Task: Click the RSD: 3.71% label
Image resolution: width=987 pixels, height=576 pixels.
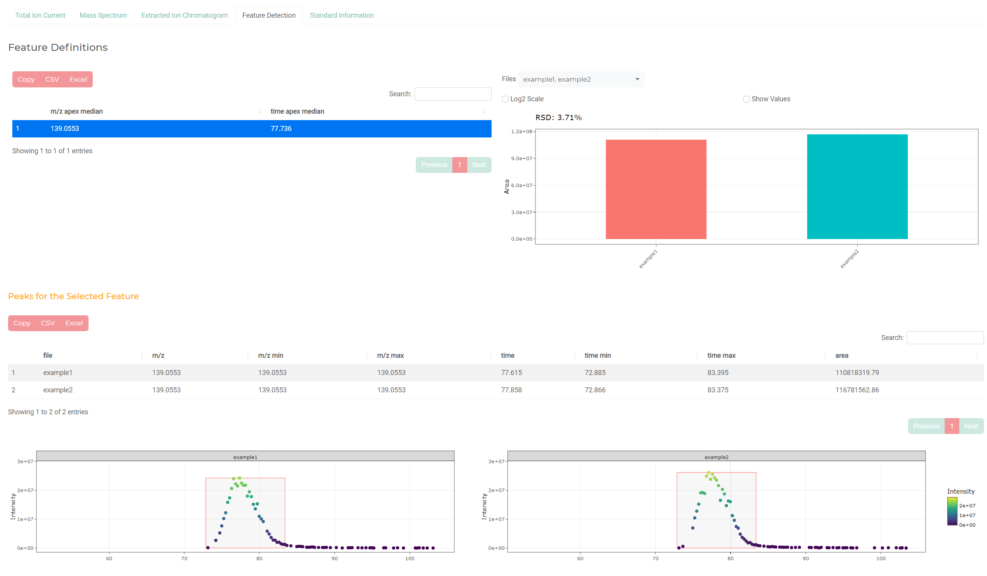Action: pyautogui.click(x=558, y=117)
